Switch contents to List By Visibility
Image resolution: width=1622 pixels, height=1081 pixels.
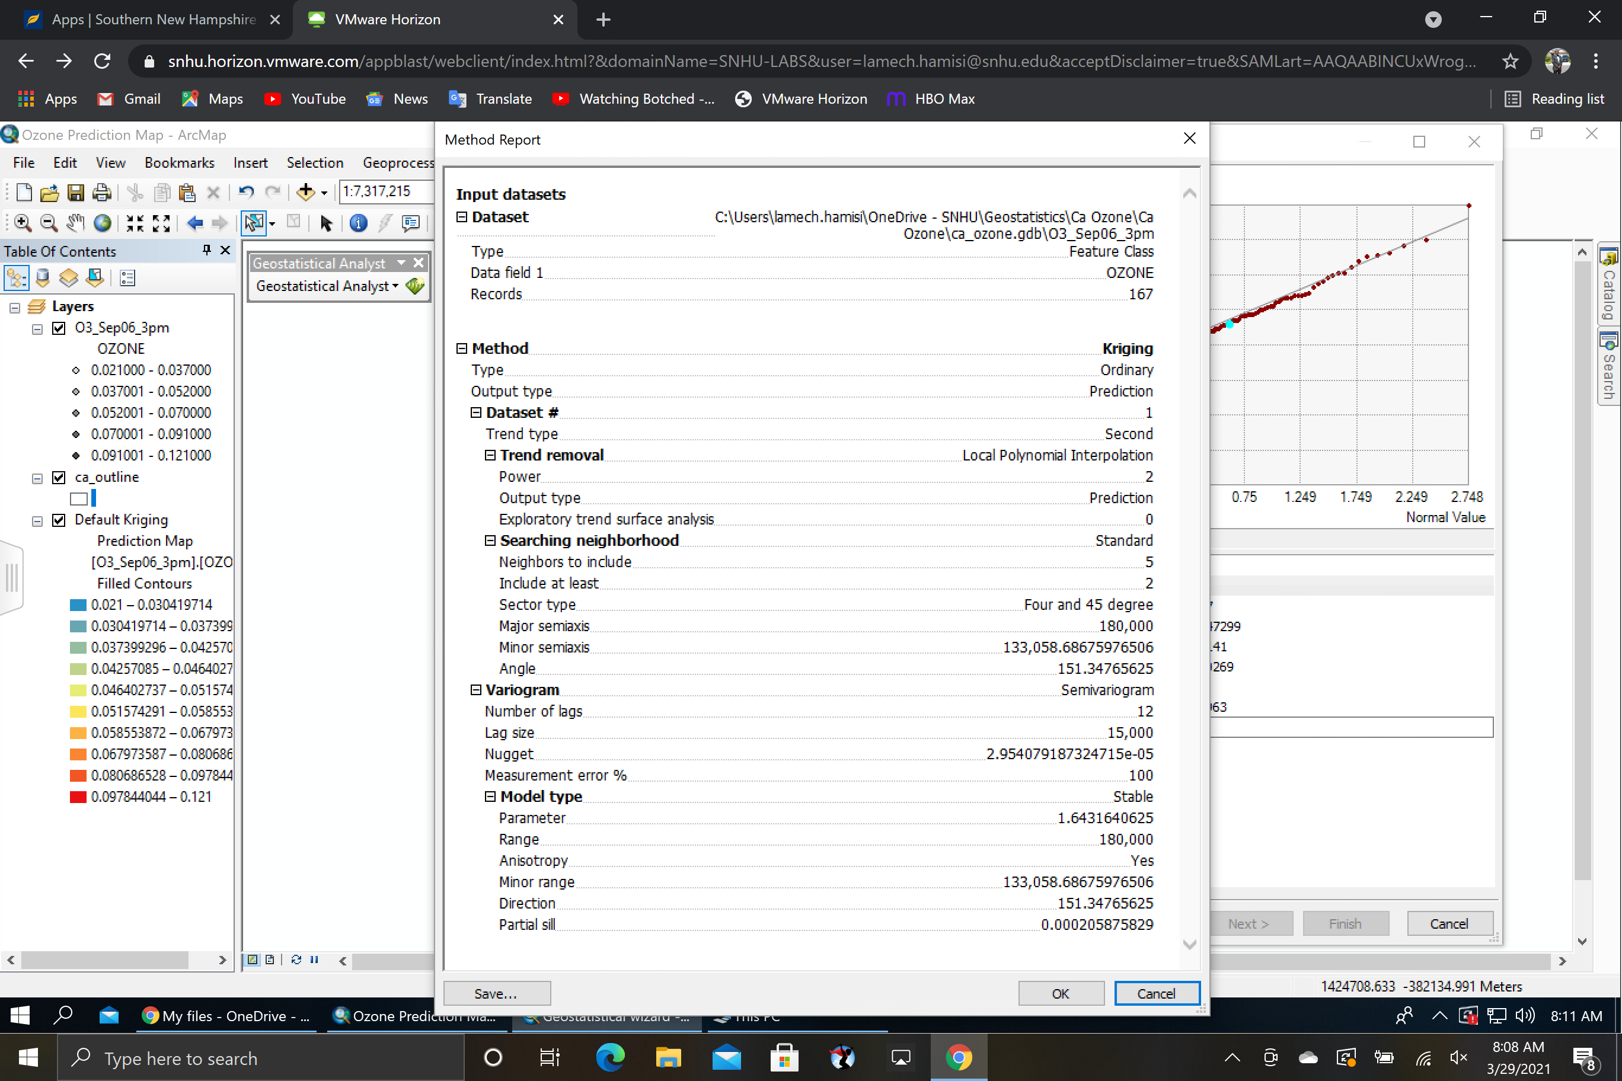(68, 278)
